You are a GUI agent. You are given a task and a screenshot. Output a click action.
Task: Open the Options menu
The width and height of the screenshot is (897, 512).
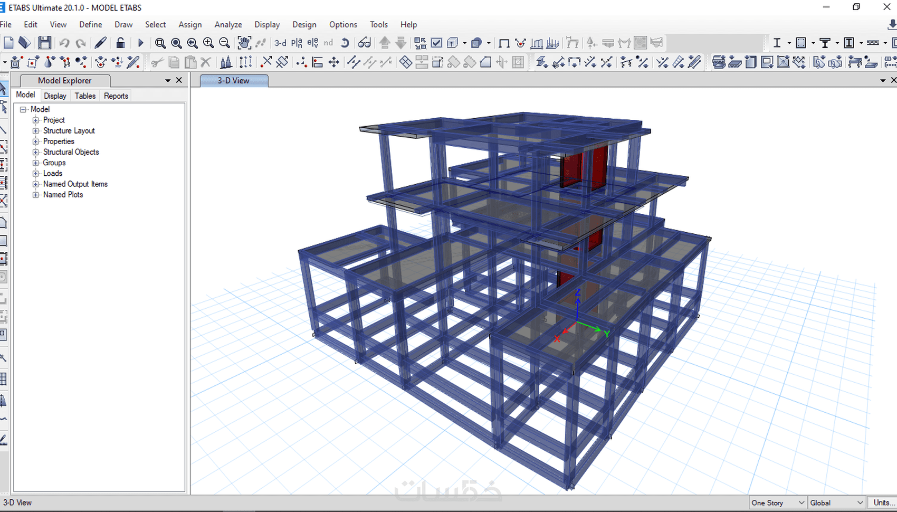pos(343,24)
